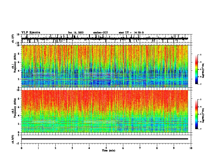Screen dimensions: 215x166
Task: Click the 6 kHz tick label on ch.2 spectrogram
Action: pos(19,107)
